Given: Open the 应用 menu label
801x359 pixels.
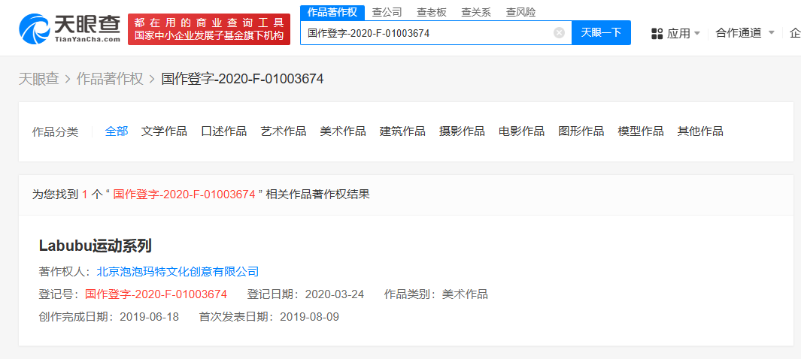Looking at the screenshot, I should point(678,34).
